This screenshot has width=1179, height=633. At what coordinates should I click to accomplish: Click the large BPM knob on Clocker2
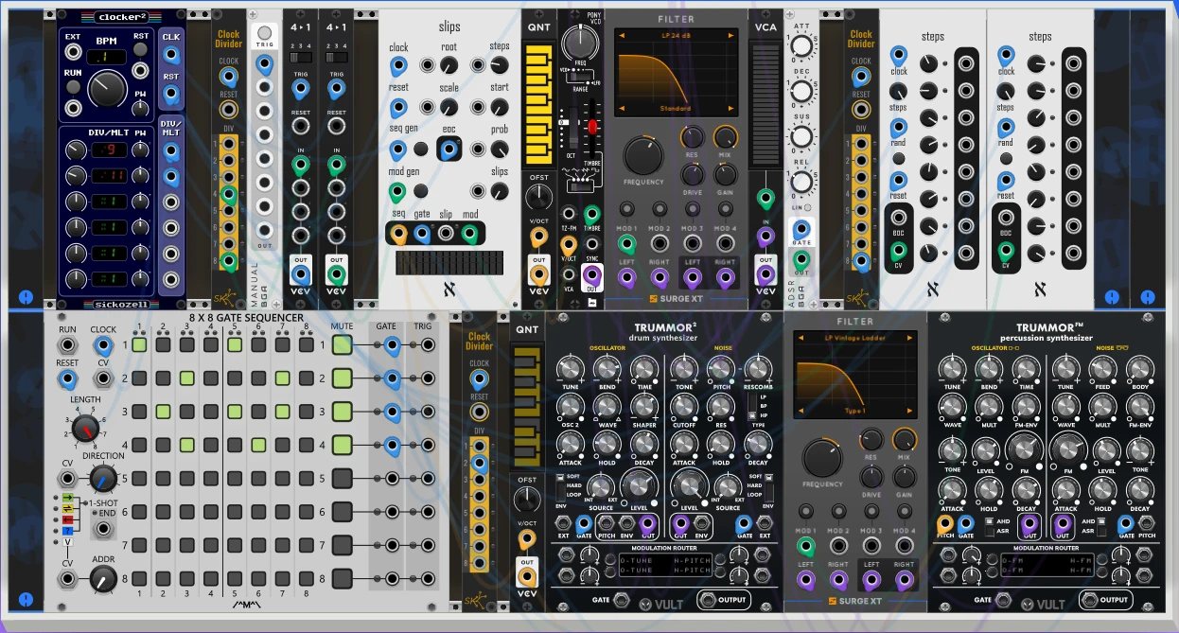(107, 90)
